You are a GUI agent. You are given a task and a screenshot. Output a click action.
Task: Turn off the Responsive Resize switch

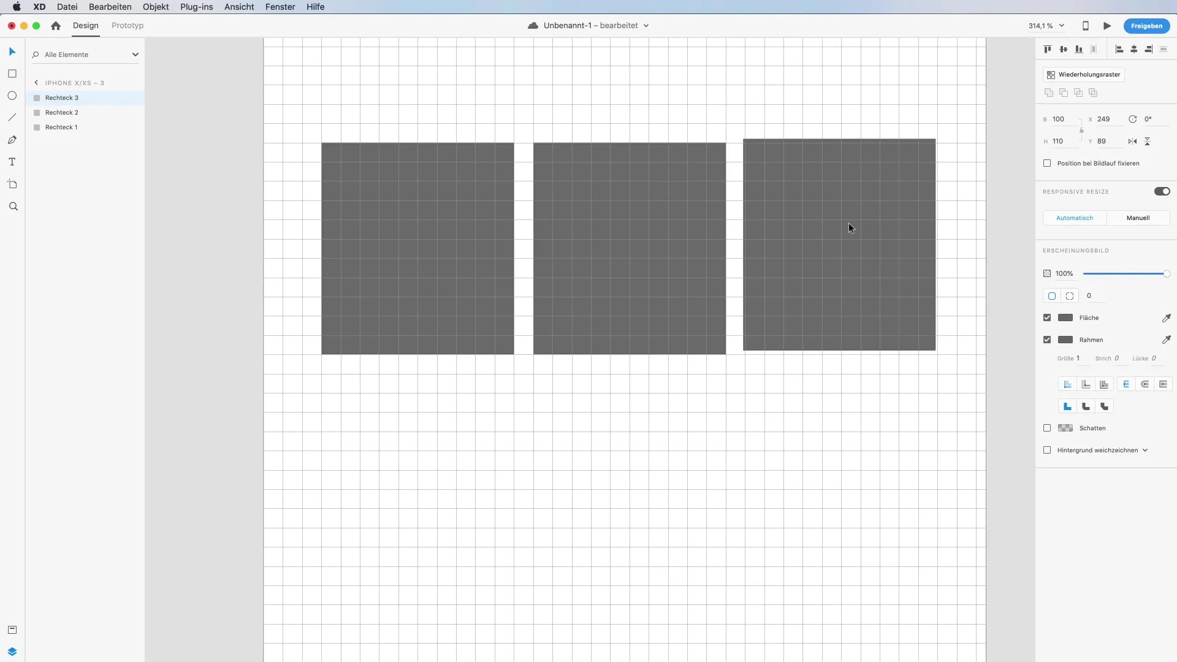point(1162,191)
